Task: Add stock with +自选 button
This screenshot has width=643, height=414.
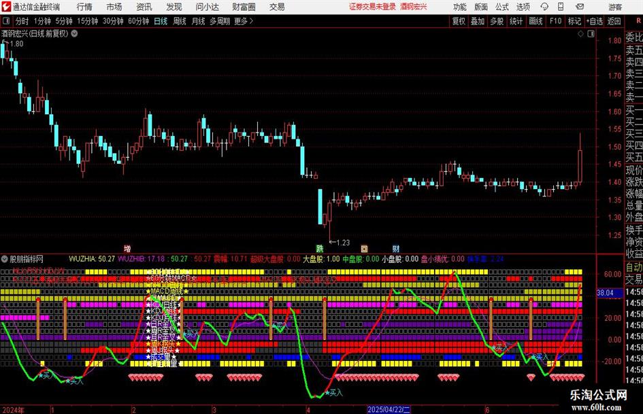Action: [x=594, y=21]
